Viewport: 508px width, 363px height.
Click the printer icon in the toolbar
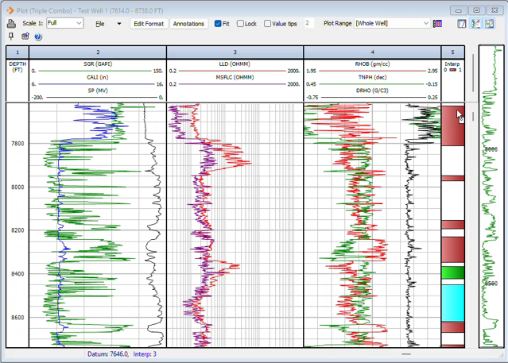tap(11, 24)
